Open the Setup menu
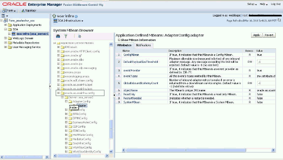This screenshot has width=283, height=160. coord(252,4)
